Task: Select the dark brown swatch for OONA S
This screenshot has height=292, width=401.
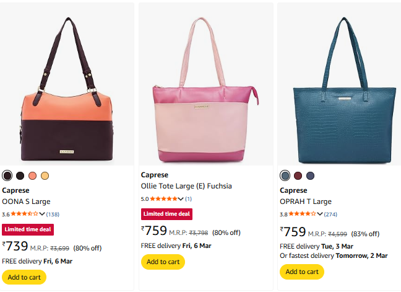Action: point(7,175)
